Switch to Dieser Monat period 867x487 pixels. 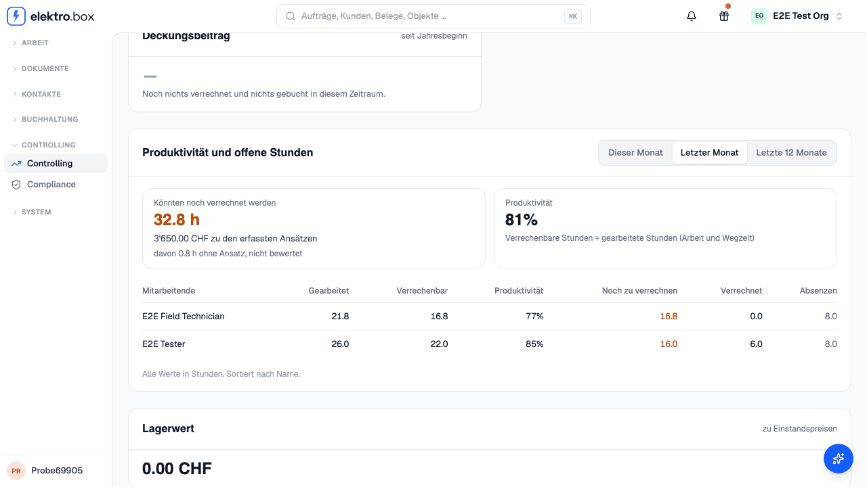(635, 153)
